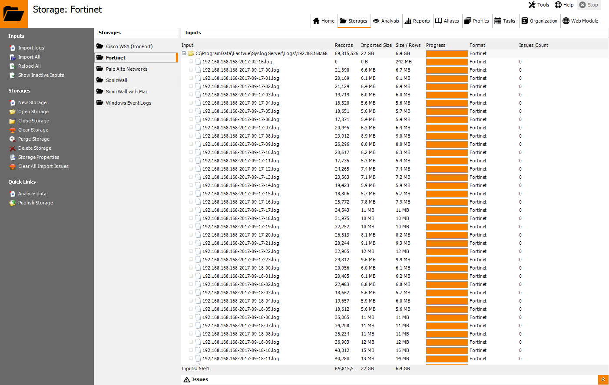This screenshot has width=609, height=385.
Task: Click the Clear Storage icon
Action: (13, 130)
